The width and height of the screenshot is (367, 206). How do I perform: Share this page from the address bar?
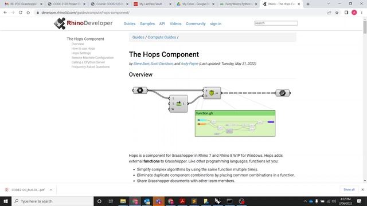329,13
